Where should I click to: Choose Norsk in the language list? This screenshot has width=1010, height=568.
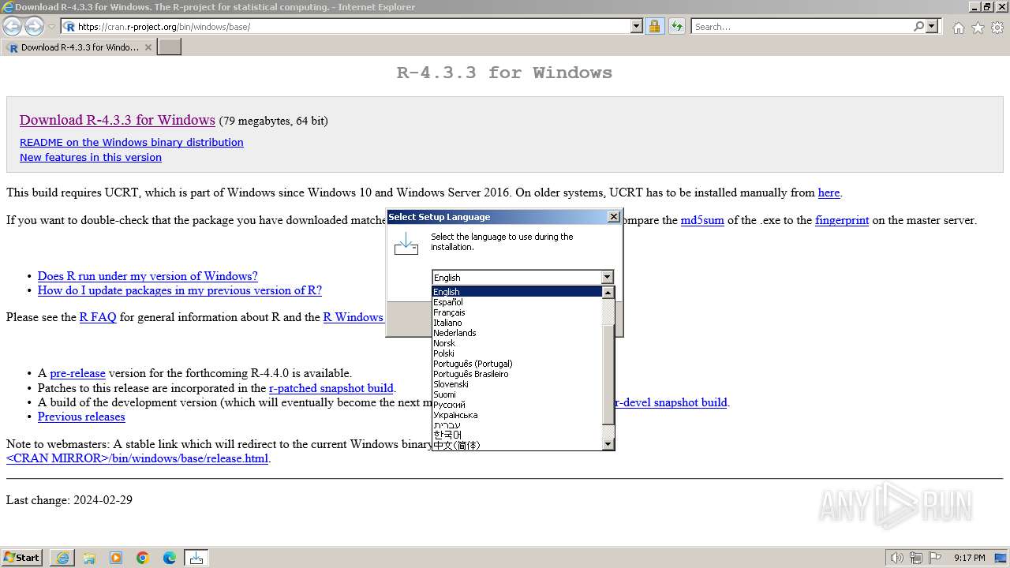(517, 343)
